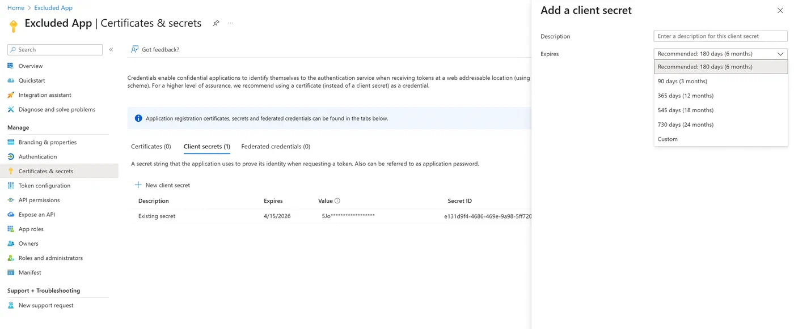This screenshot has height=329, width=794.
Task: Click the Existing secret description cell
Action: 157,216
